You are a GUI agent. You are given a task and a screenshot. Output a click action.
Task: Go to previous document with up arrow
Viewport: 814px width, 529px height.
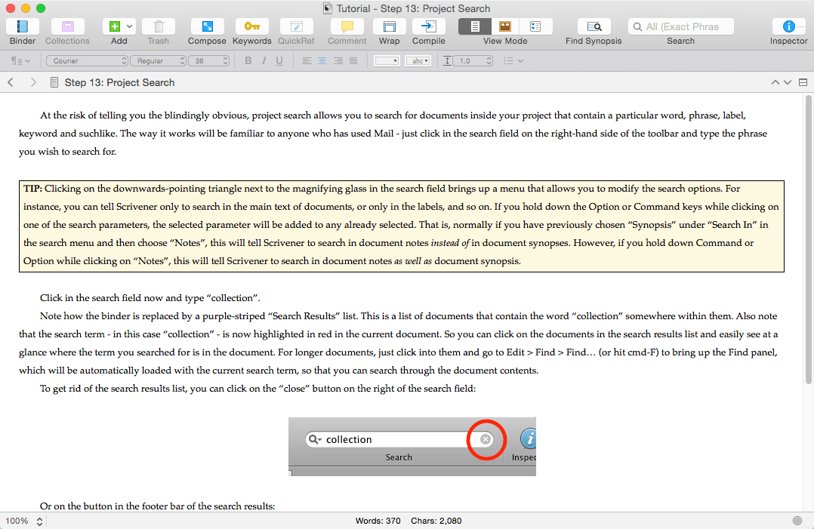(x=775, y=82)
